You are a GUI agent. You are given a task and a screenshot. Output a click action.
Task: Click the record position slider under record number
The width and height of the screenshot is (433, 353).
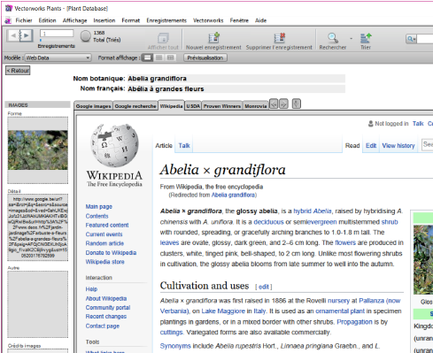(41, 40)
